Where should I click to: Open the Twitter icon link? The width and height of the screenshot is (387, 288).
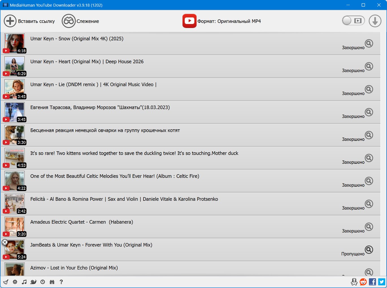[382, 282]
